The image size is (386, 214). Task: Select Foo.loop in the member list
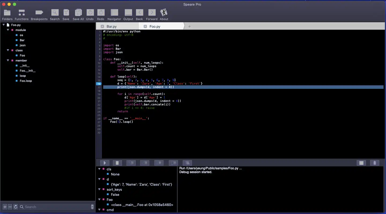click(26, 81)
